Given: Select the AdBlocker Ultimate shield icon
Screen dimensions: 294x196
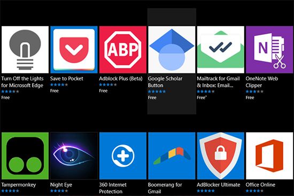Looking at the screenshot, I should tap(221, 156).
